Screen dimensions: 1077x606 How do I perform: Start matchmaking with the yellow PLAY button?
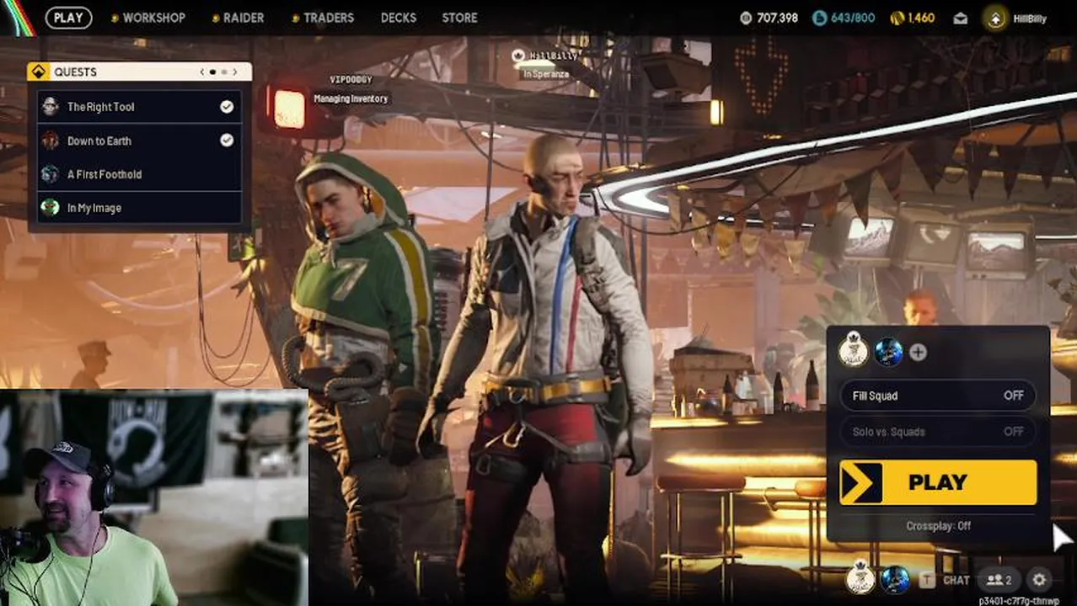click(x=938, y=482)
